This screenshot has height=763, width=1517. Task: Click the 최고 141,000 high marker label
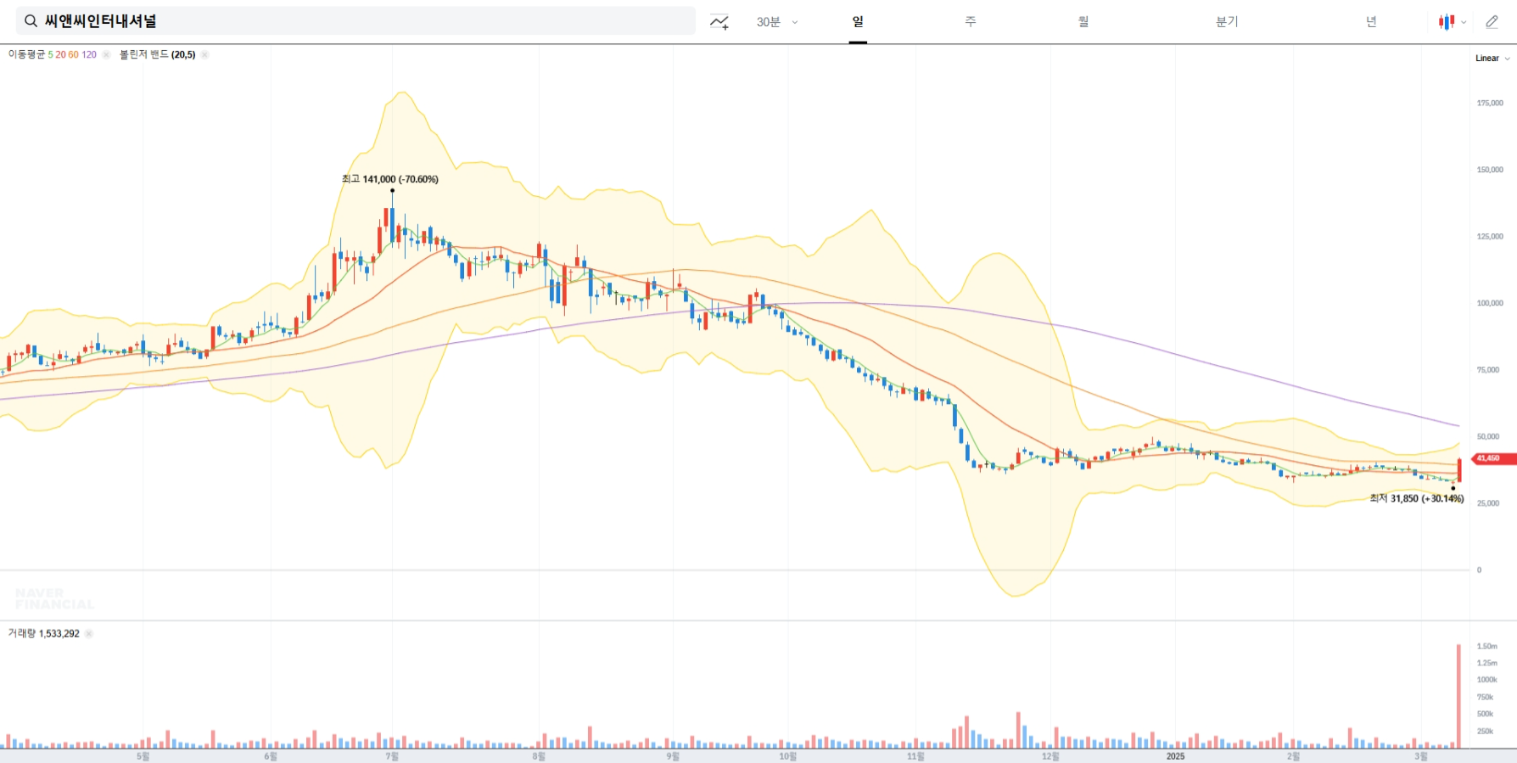click(x=390, y=179)
